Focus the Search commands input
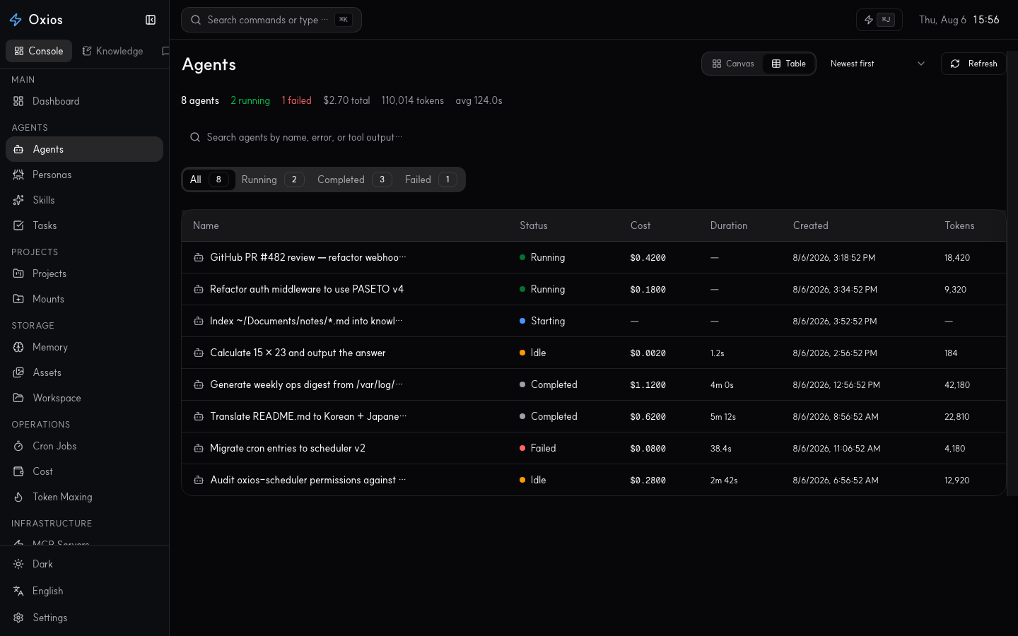1018x636 pixels. pyautogui.click(x=271, y=20)
